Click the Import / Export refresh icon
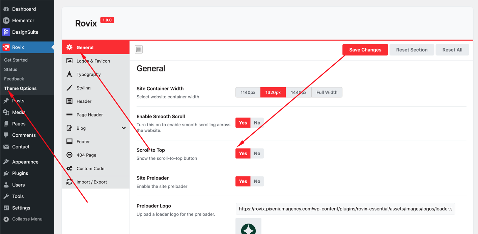Image resolution: width=478 pixels, height=234 pixels. [x=69, y=182]
